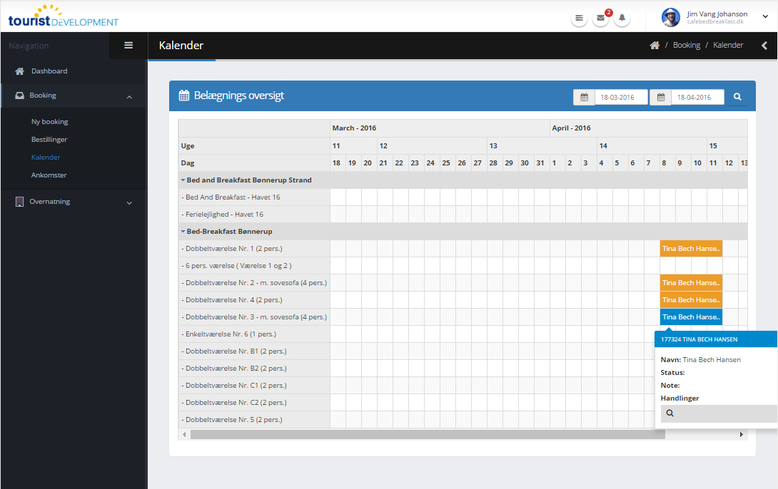The image size is (778, 489).
Task: Open Dashboard from navigation sidebar
Action: [49, 71]
